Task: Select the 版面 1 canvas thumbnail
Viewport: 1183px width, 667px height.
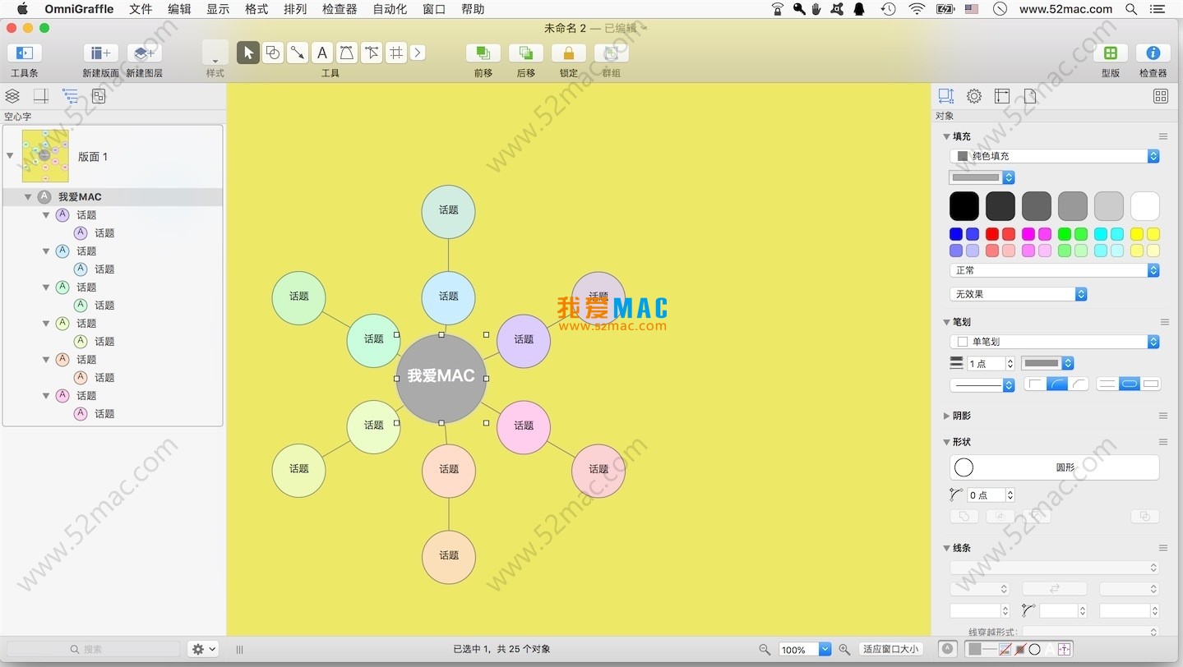Action: (x=44, y=156)
